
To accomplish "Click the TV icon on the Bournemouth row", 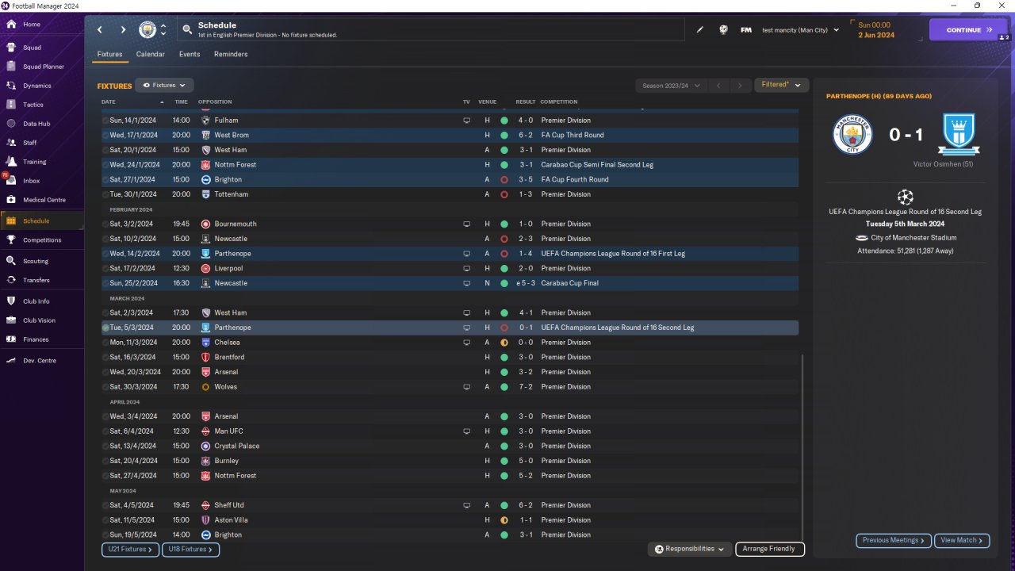I will [467, 224].
